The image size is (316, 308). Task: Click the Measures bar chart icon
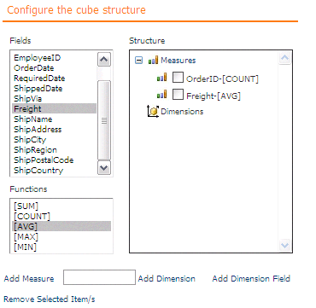(x=153, y=61)
